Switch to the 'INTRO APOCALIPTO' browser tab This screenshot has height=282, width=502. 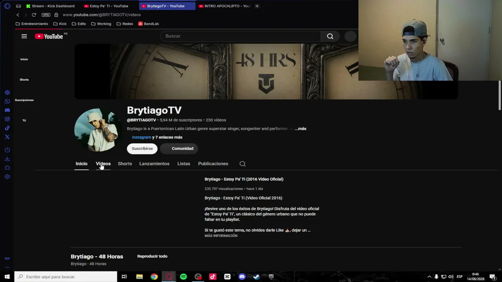pyautogui.click(x=224, y=6)
